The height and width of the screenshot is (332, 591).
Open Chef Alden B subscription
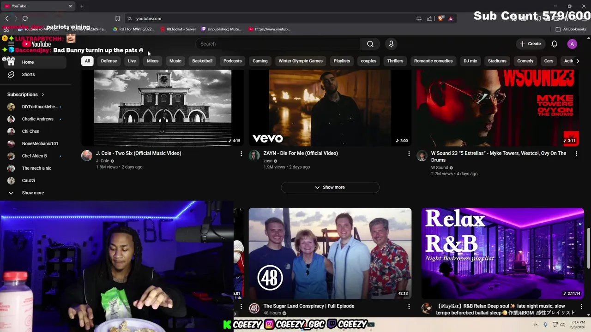click(35, 156)
